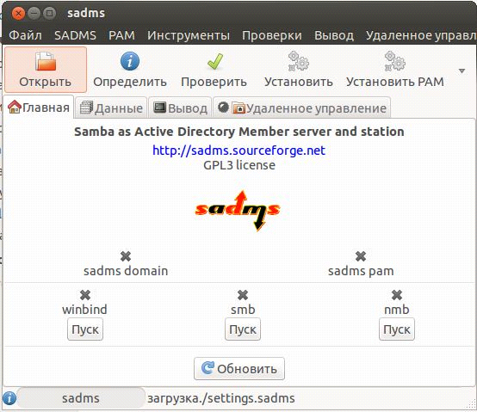Open the Инструменты menu
This screenshot has width=477, height=412.
189,35
